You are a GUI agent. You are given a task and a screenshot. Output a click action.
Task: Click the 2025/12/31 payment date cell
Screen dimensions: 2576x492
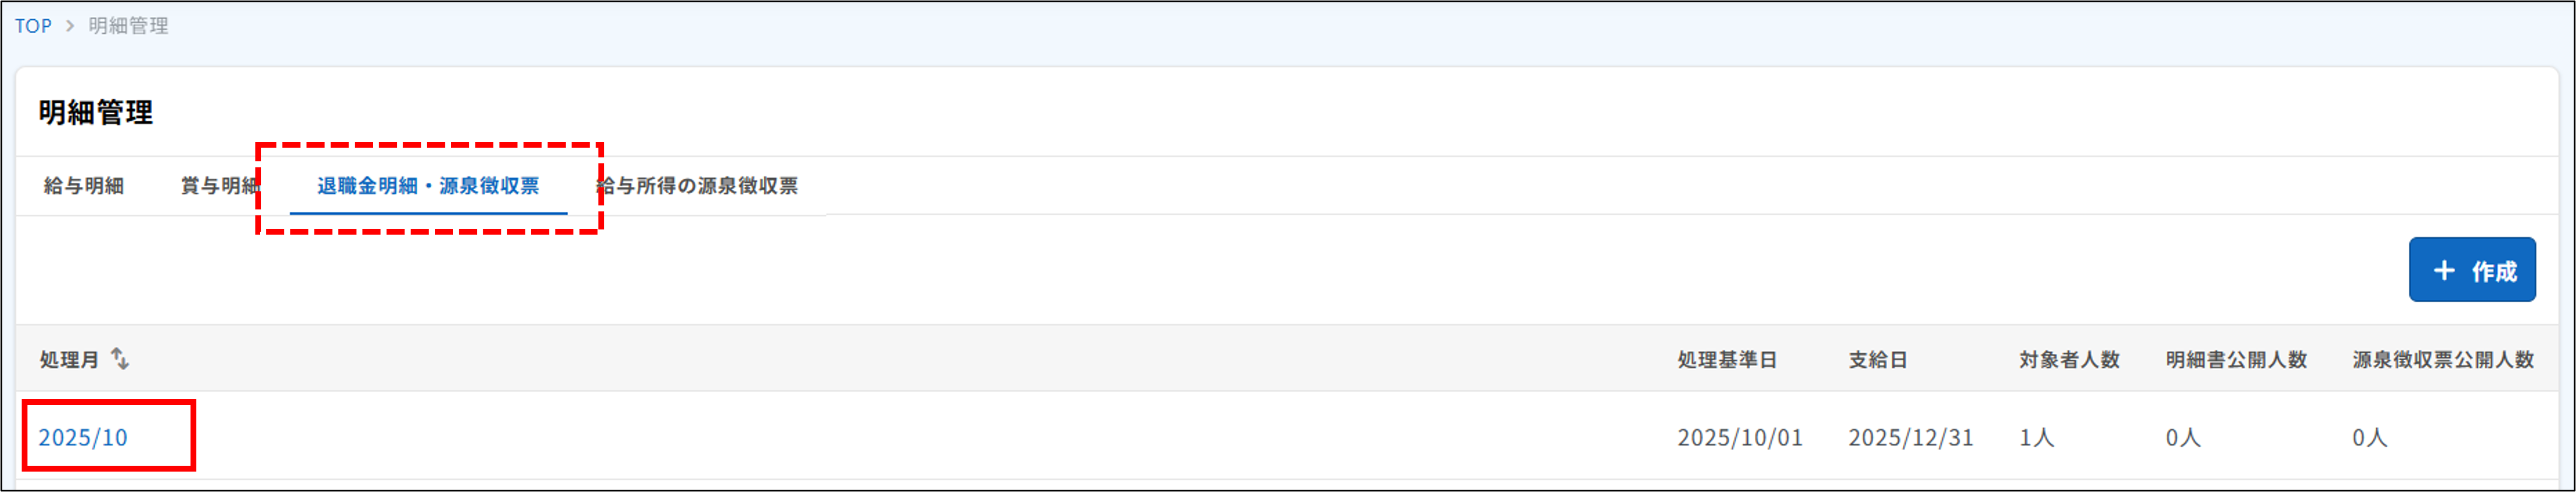coord(1911,437)
